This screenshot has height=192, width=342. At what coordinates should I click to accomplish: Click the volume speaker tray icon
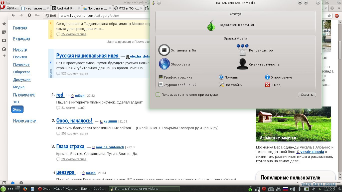click(x=293, y=189)
